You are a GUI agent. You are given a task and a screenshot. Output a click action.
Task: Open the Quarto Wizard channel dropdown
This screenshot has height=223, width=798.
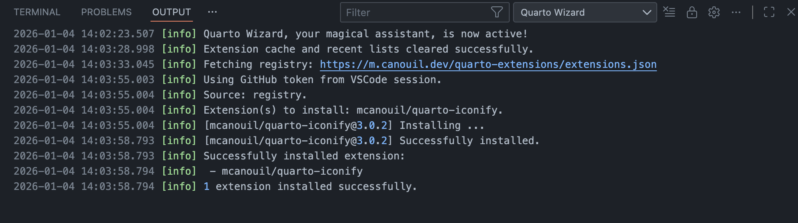click(585, 12)
